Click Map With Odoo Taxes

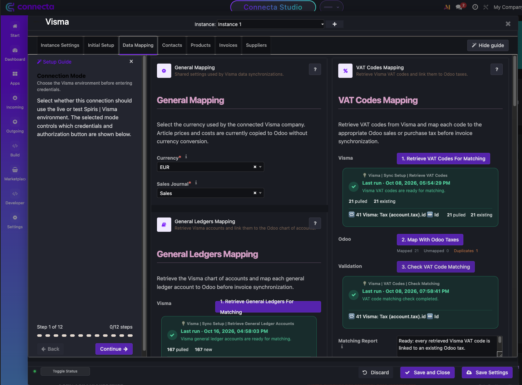(x=430, y=240)
